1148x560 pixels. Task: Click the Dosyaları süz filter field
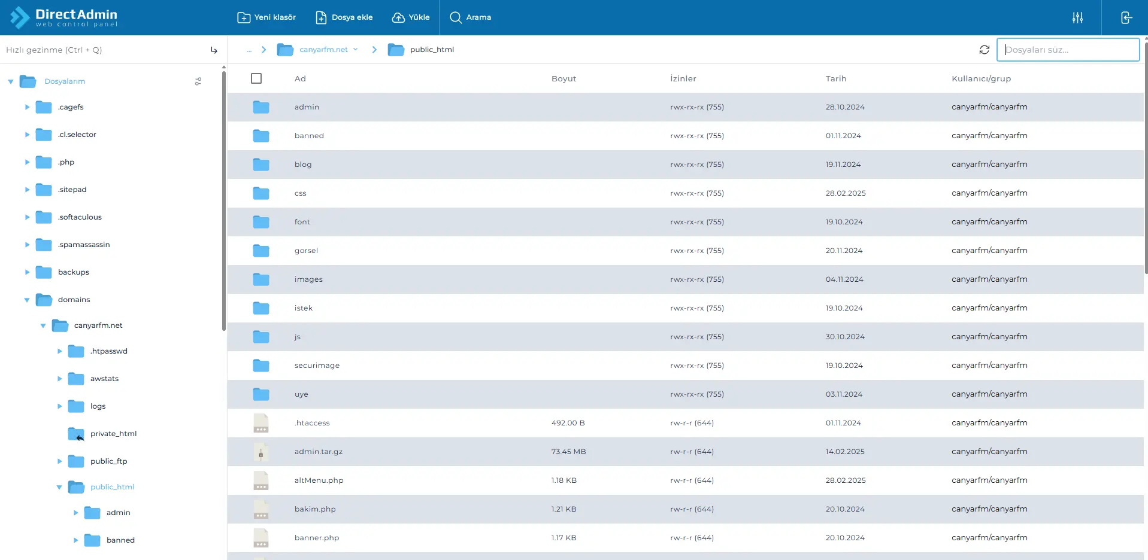[1068, 50]
